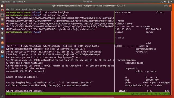Open LibreOffice Writer document icon in dock
174x98 pixels.
[x=2, y=38]
